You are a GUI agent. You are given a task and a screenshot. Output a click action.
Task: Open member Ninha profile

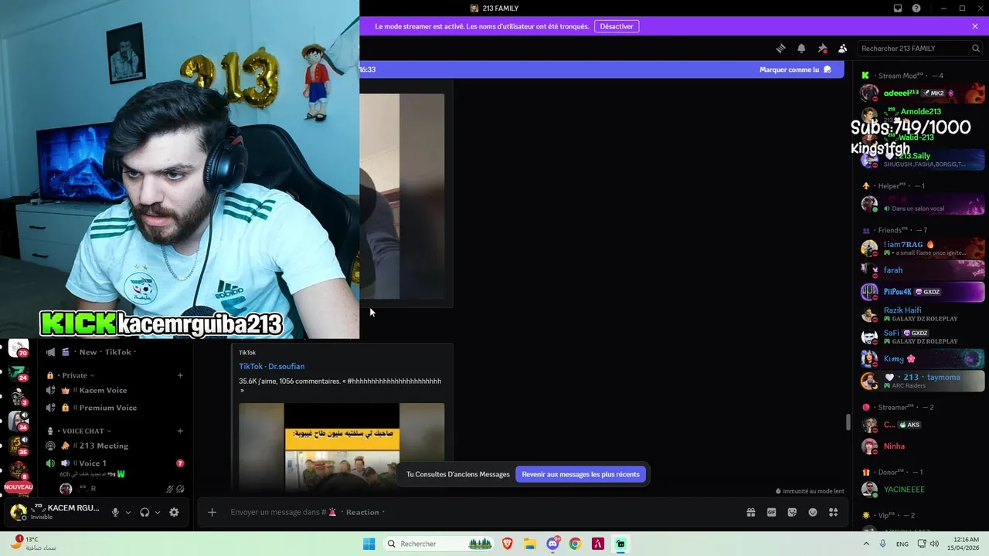point(923,446)
